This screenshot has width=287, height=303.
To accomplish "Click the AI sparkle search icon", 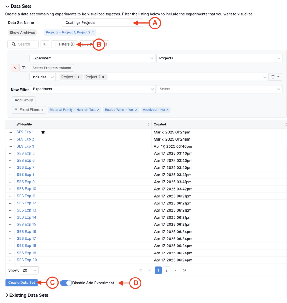I will tap(45, 44).
